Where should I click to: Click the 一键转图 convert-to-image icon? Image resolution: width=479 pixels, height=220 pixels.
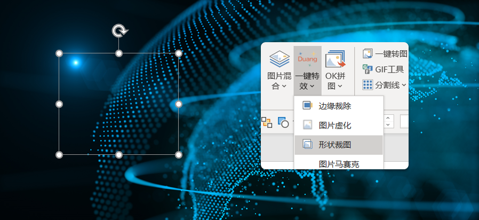pos(369,54)
